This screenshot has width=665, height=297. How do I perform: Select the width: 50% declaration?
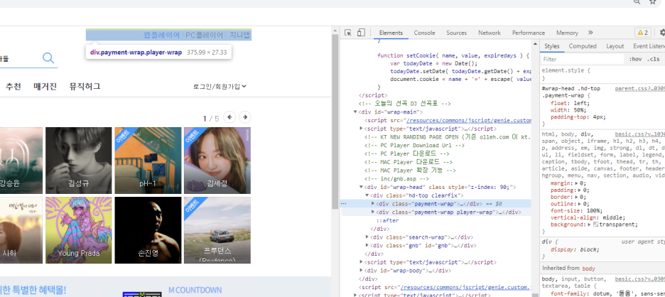[x=568, y=109]
